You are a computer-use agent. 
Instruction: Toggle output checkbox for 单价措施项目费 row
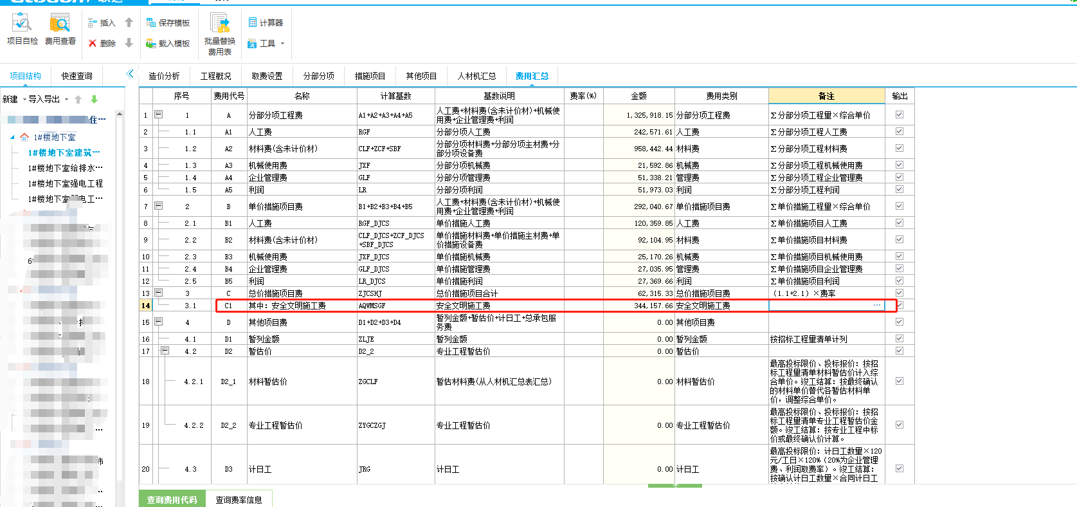pos(899,206)
